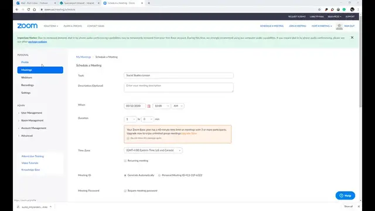
Task: Open Attend Live Training link
Action: click(x=33, y=156)
